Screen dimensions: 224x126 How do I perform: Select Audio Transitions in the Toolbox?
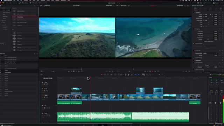coord(6,12)
